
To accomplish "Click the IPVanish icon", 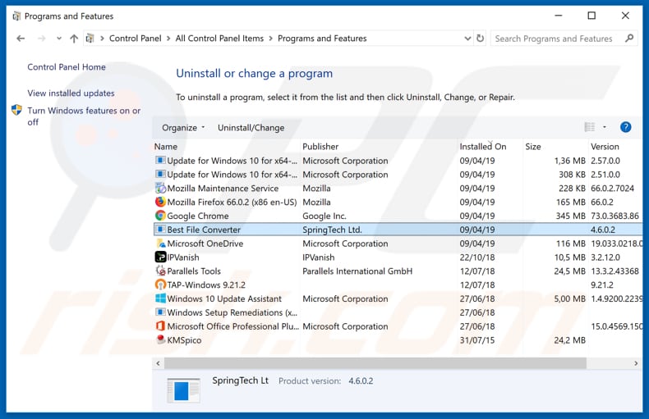I will [x=160, y=257].
